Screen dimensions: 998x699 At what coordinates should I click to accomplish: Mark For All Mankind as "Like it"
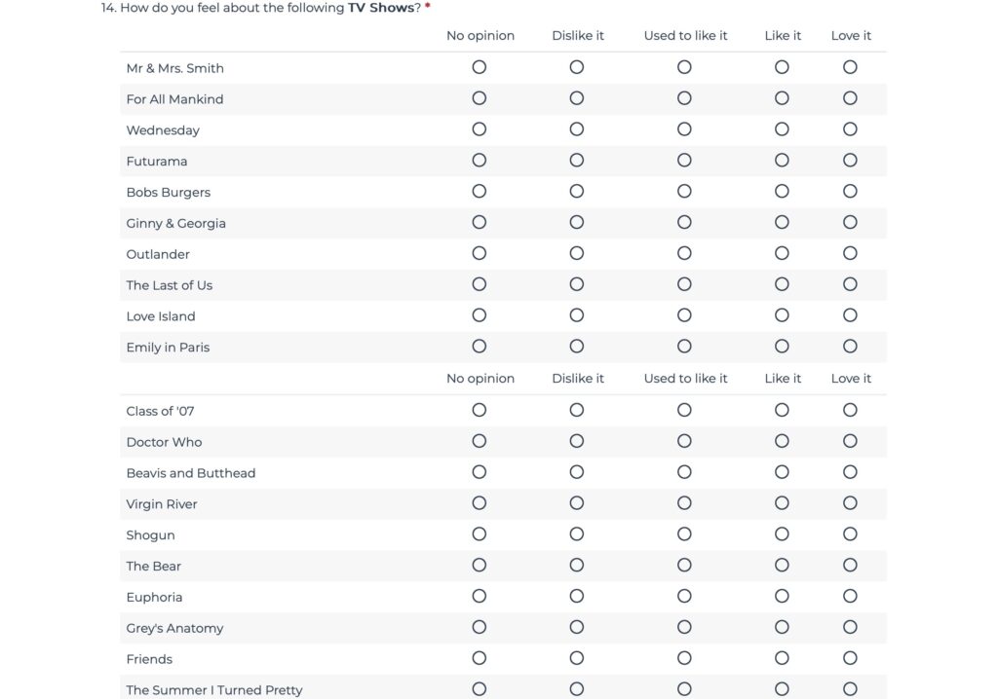pyautogui.click(x=782, y=98)
